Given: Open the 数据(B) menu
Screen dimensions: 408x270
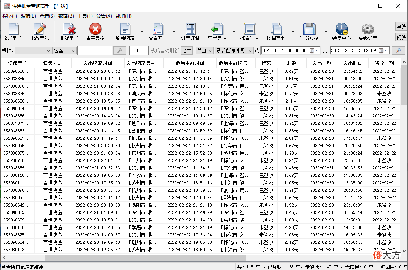Looking at the screenshot, I should tap(66, 16).
